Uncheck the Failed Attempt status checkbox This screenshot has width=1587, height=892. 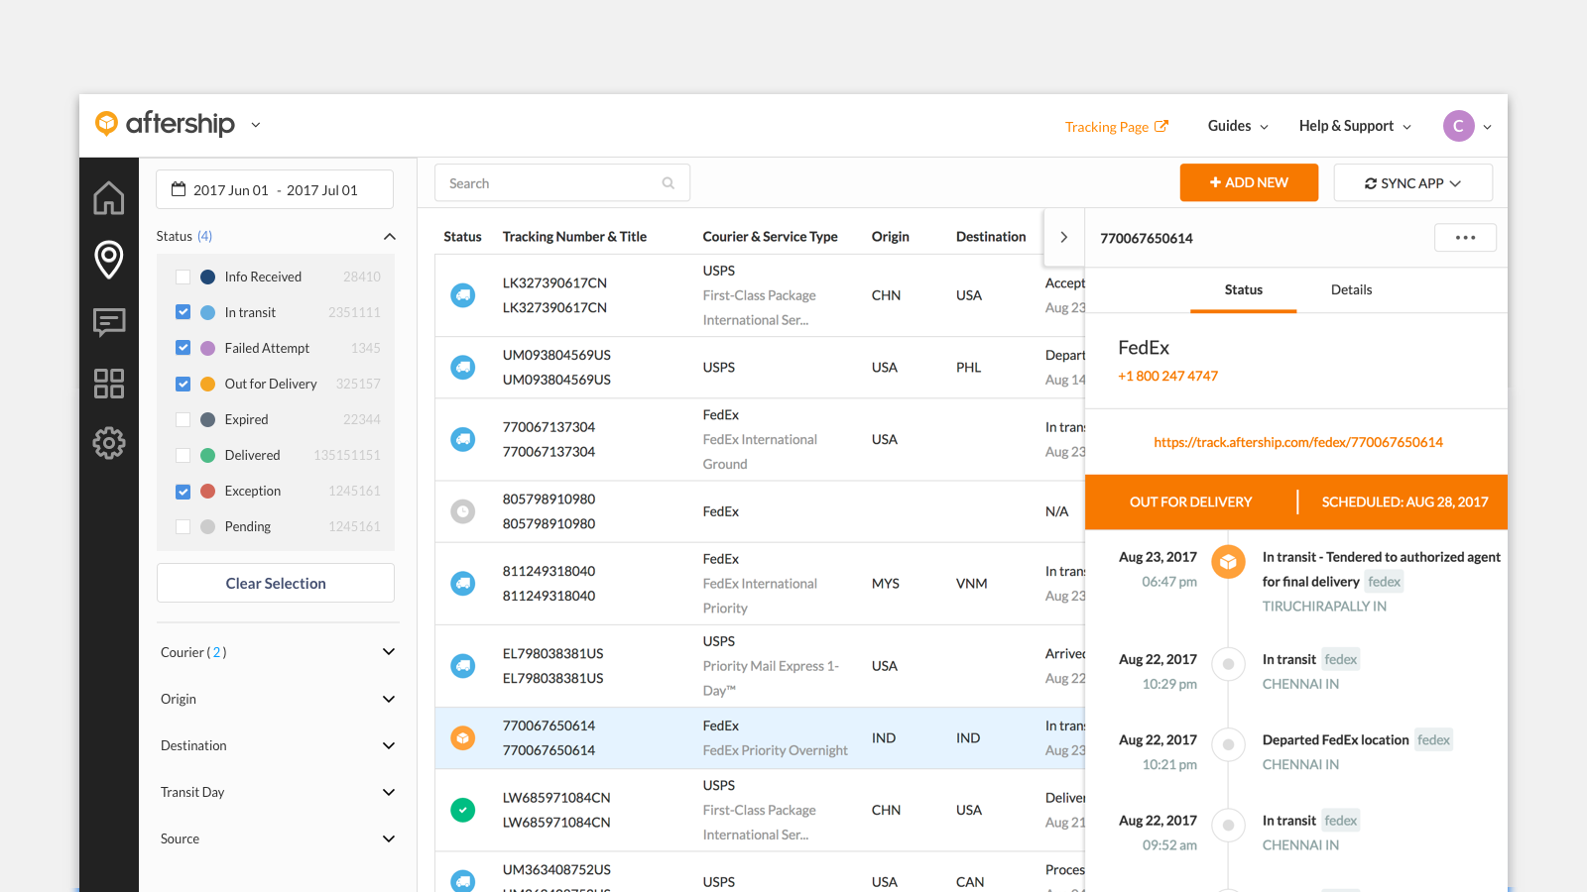coord(183,348)
